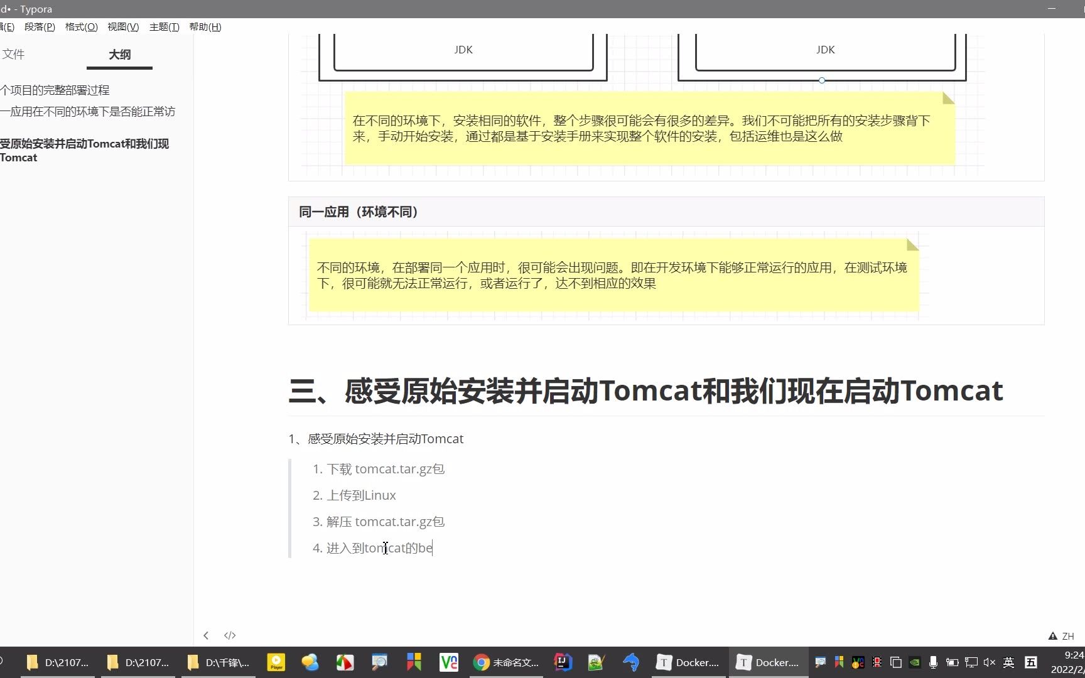1085x678 pixels.
Task: Open the red-green round app in taskbar
Action: [345, 662]
